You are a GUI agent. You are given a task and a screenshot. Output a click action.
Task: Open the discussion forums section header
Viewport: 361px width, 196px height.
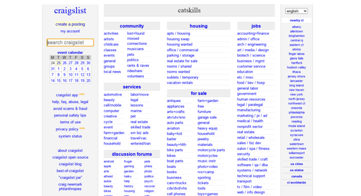pos(131,154)
